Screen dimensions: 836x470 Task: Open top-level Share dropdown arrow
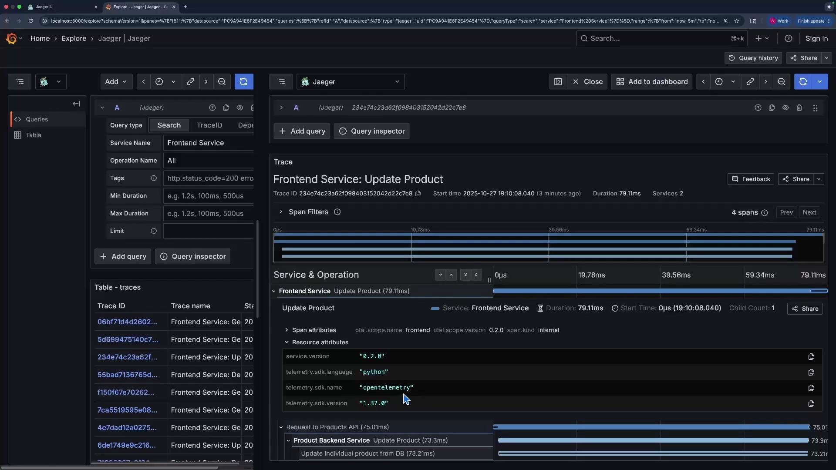(826, 58)
